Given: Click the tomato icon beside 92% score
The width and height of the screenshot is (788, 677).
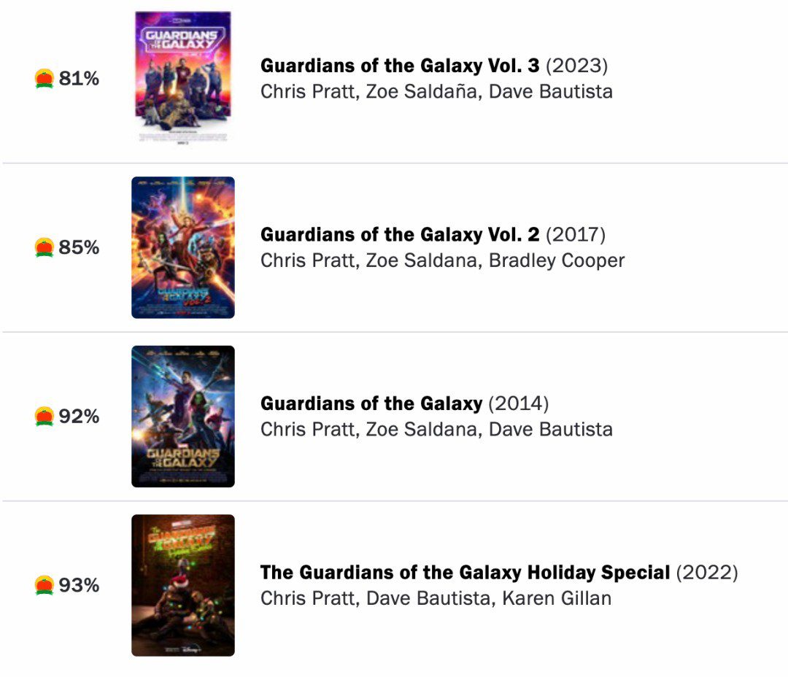Looking at the screenshot, I should click(x=45, y=416).
